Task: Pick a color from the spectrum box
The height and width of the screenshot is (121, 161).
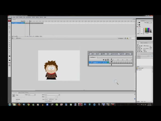Action: (x=147, y=30)
